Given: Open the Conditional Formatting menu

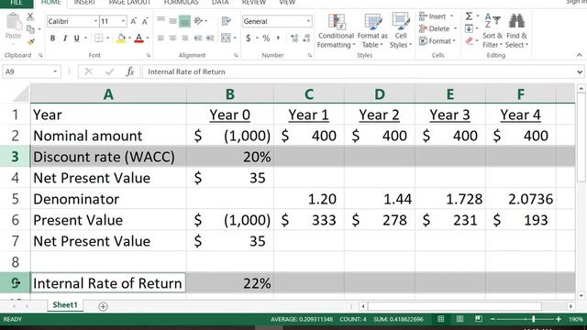Looking at the screenshot, I should (x=336, y=30).
